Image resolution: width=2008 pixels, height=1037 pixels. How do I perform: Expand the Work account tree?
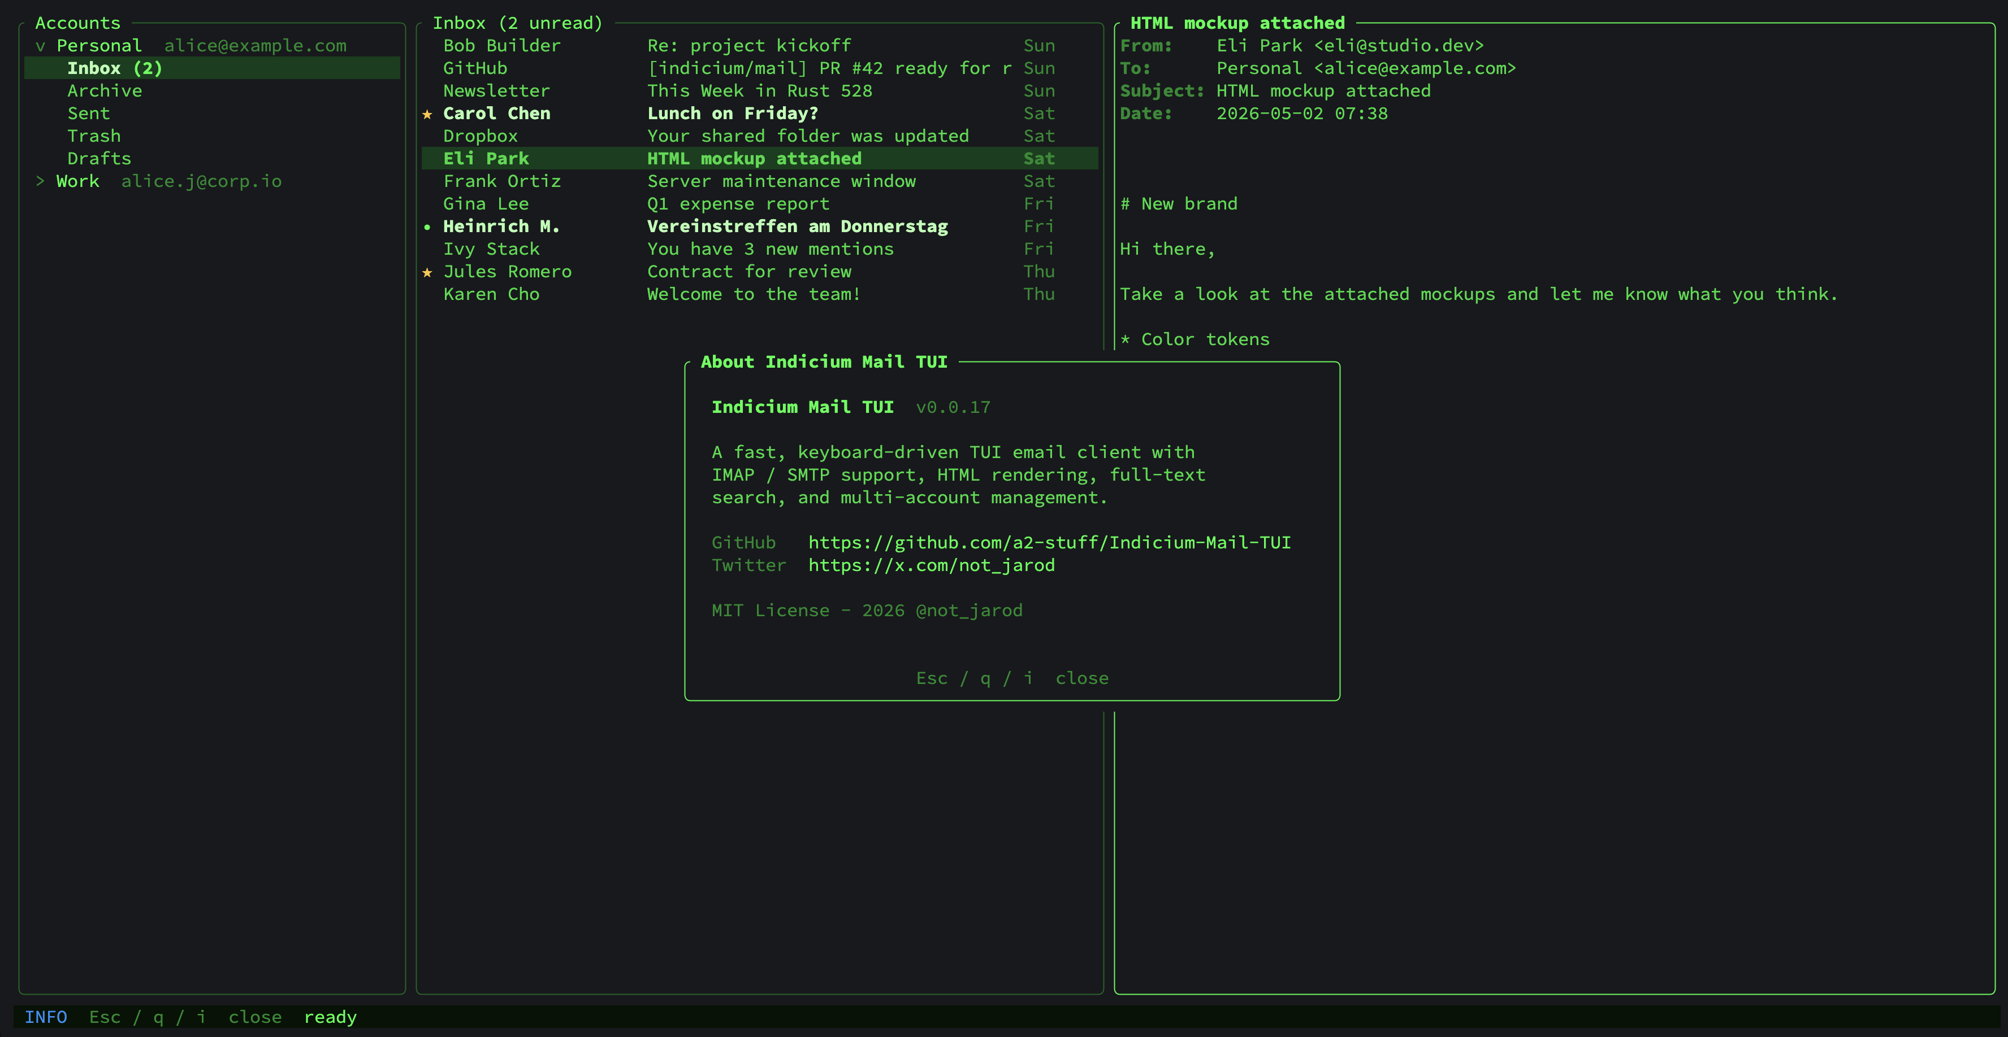tap(41, 181)
